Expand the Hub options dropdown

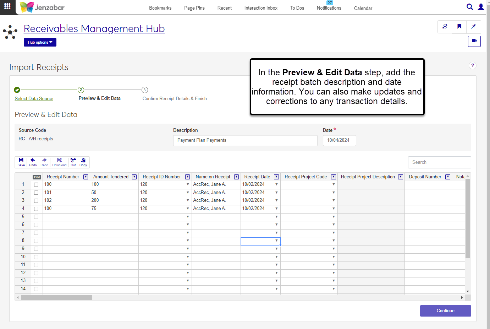pyautogui.click(x=40, y=42)
